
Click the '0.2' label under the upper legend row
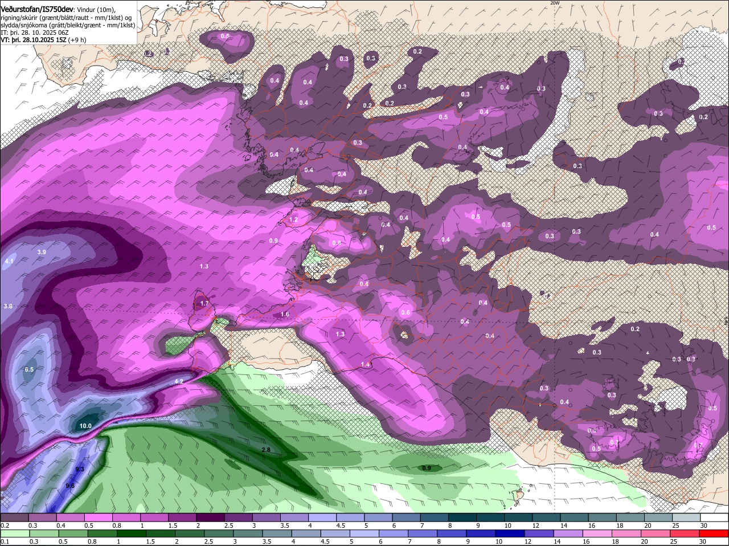(x=5, y=525)
